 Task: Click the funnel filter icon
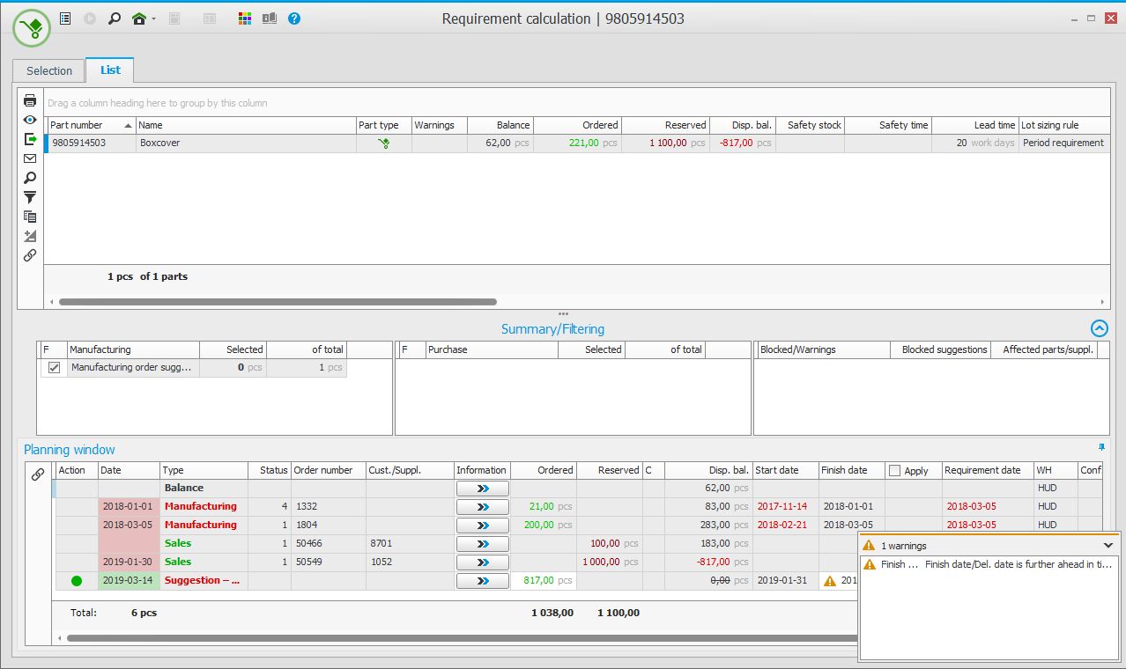point(30,197)
